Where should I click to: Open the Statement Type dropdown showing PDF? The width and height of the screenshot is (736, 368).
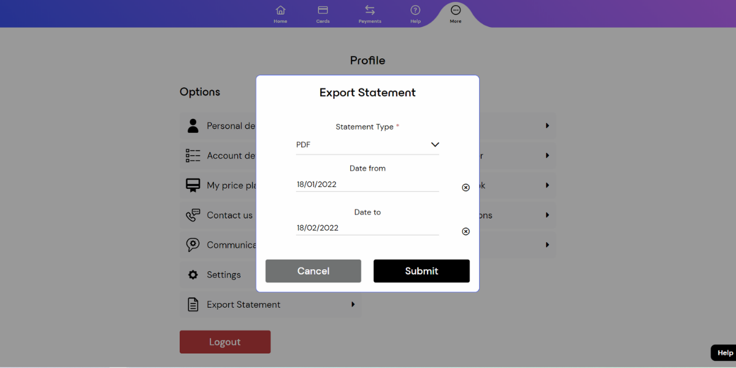[367, 145]
